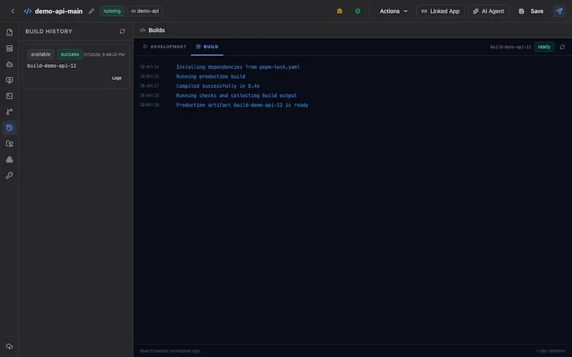Click the orange bug debug icon
The width and height of the screenshot is (572, 357).
(x=340, y=11)
